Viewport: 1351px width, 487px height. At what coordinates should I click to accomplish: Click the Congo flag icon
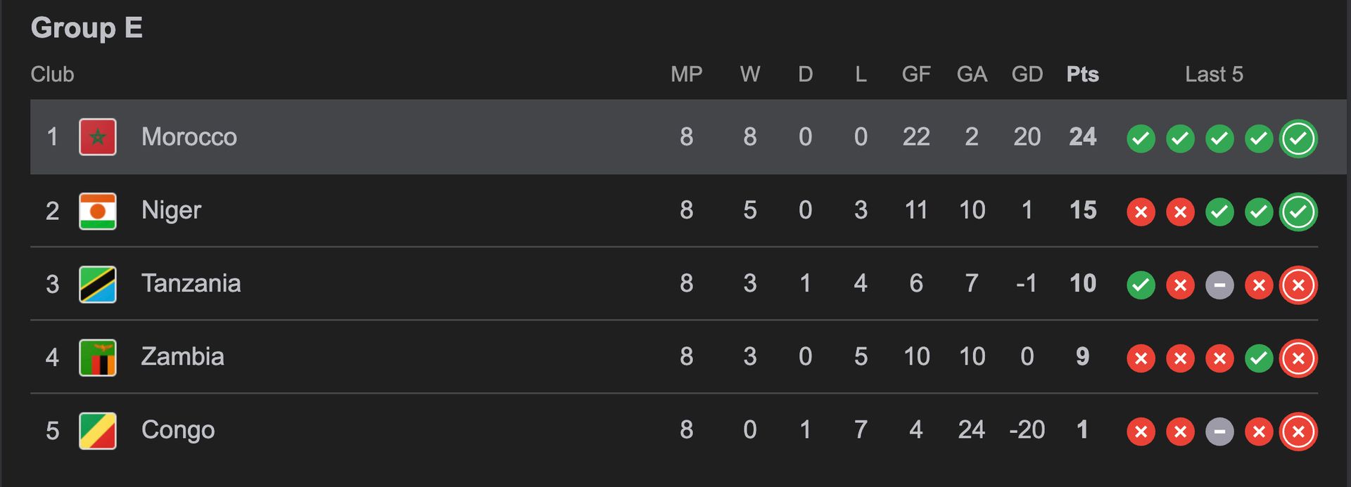[x=98, y=431]
